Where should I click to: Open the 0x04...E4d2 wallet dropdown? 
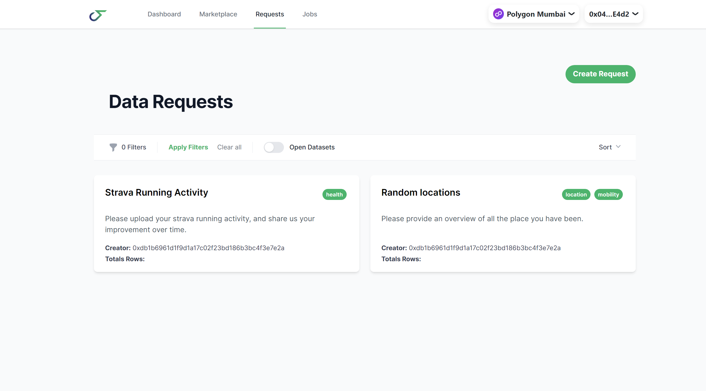[613, 14]
